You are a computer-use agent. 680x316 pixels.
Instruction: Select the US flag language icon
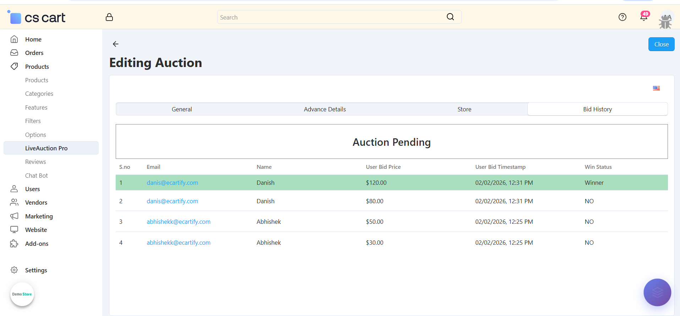click(x=656, y=88)
